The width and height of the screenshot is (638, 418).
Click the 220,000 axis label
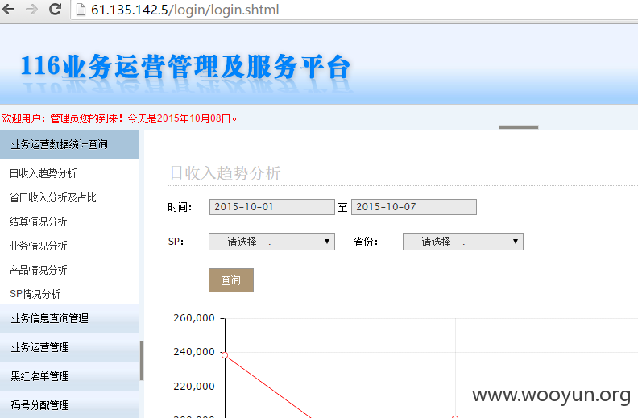pos(193,387)
